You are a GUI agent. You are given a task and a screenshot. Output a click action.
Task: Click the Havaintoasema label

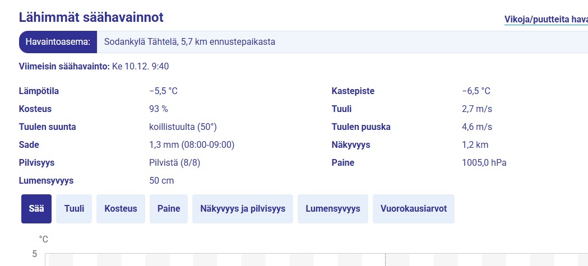pyautogui.click(x=58, y=42)
